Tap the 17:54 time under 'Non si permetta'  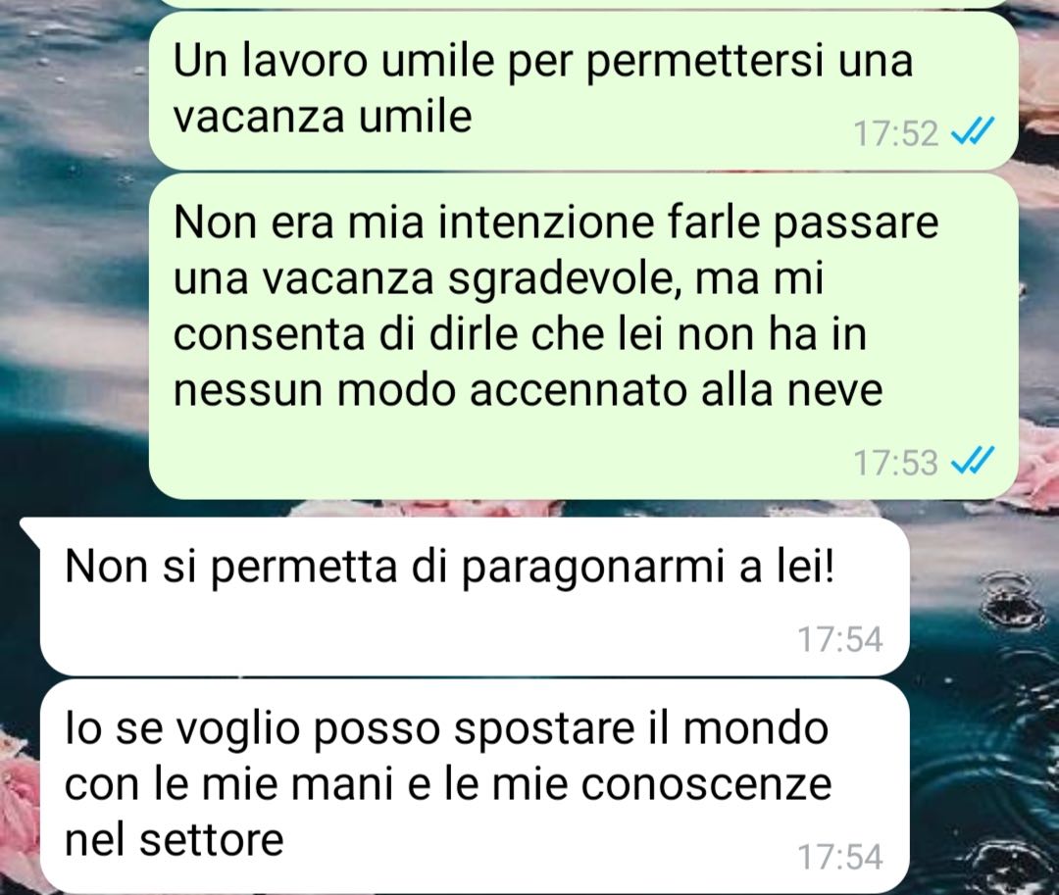pos(840,638)
